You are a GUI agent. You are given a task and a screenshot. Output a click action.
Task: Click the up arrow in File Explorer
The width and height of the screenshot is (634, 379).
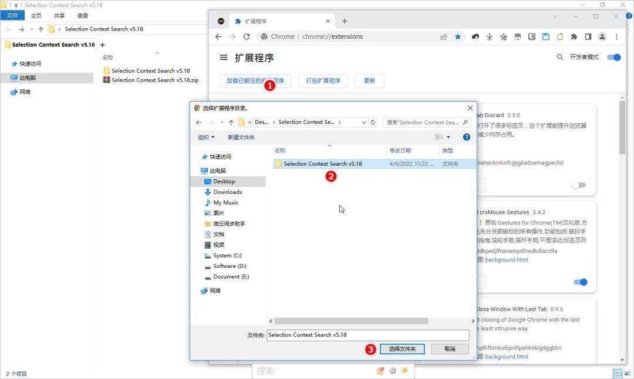point(41,29)
